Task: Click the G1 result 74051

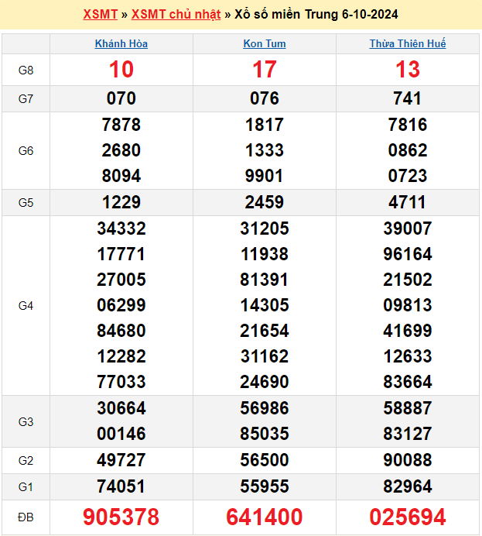Action: click(121, 486)
